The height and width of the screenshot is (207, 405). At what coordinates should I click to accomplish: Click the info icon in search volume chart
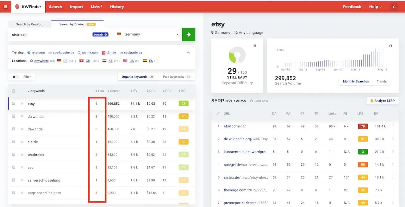click(x=390, y=46)
